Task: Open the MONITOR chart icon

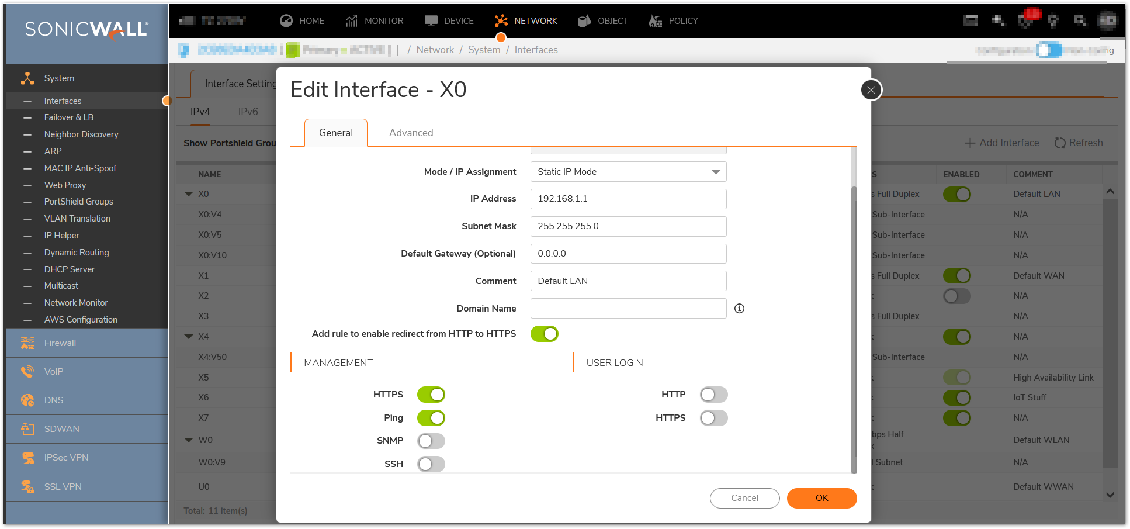Action: (351, 21)
